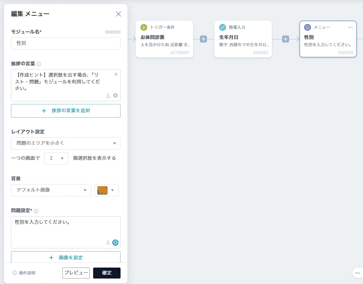Add a module between お体問診票 and 生年月日
The image size is (363, 284).
(x=203, y=39)
